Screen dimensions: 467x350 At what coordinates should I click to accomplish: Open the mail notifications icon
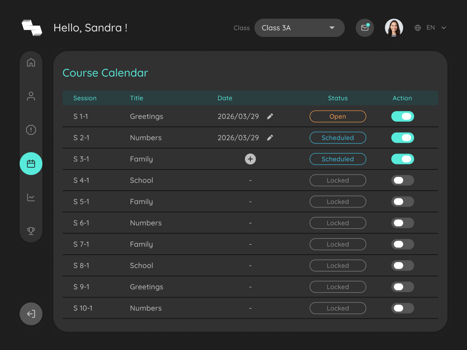[x=365, y=28]
